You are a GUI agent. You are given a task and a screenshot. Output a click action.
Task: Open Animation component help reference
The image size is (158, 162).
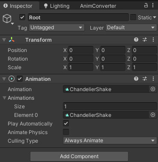pos(136,79)
